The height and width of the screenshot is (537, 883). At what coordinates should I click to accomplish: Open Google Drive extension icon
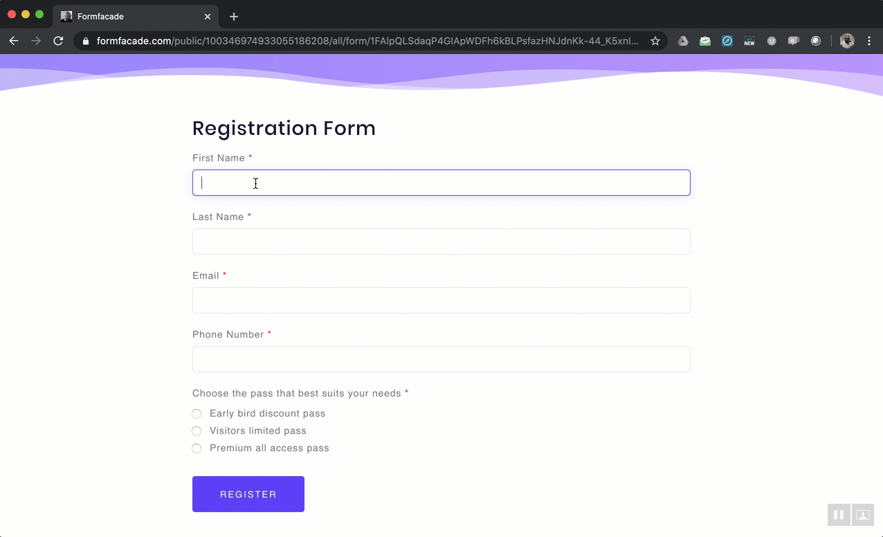tap(682, 41)
